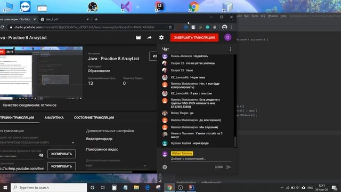Switch to Состояние трансляции tab
Image resolution: width=341 pixels, height=192 pixels.
[94, 117]
